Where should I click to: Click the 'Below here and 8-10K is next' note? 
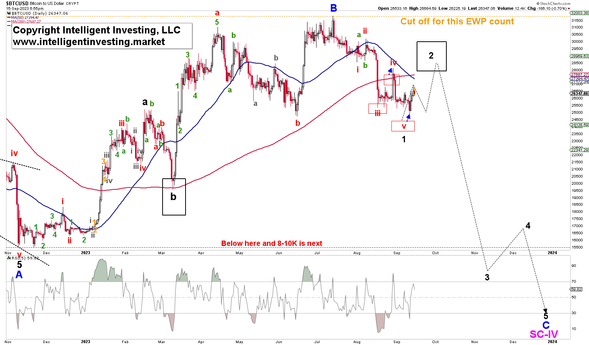point(272,243)
